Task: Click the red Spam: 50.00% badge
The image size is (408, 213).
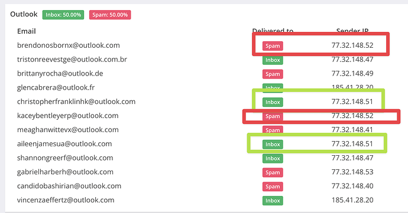Action: (x=110, y=15)
